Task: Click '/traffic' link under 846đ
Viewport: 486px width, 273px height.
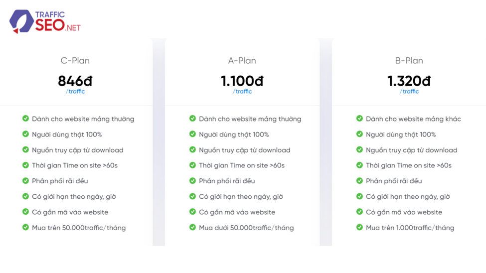Action: pyautogui.click(x=75, y=91)
